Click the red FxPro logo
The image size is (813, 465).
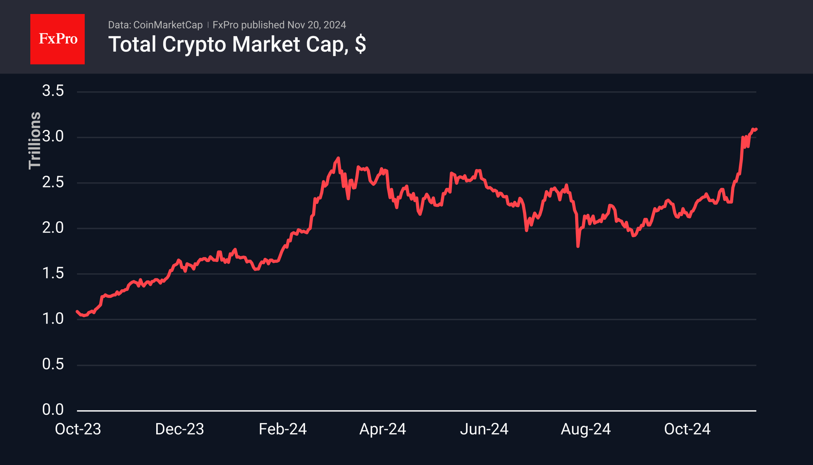point(58,39)
